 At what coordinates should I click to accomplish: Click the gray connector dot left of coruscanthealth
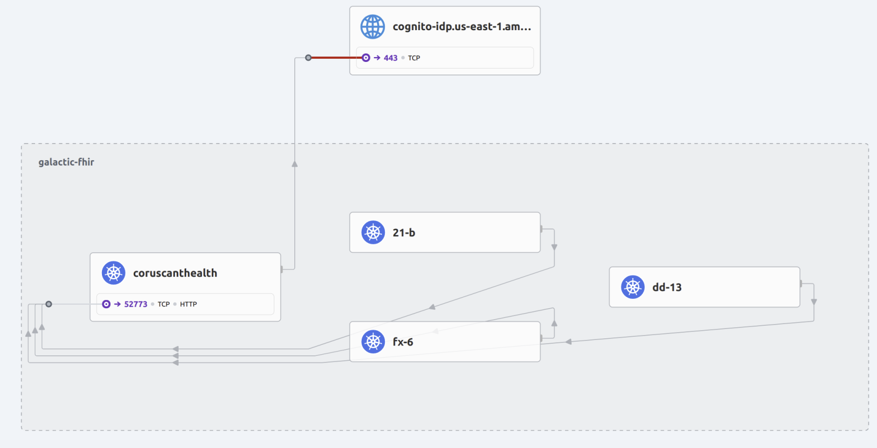49,304
